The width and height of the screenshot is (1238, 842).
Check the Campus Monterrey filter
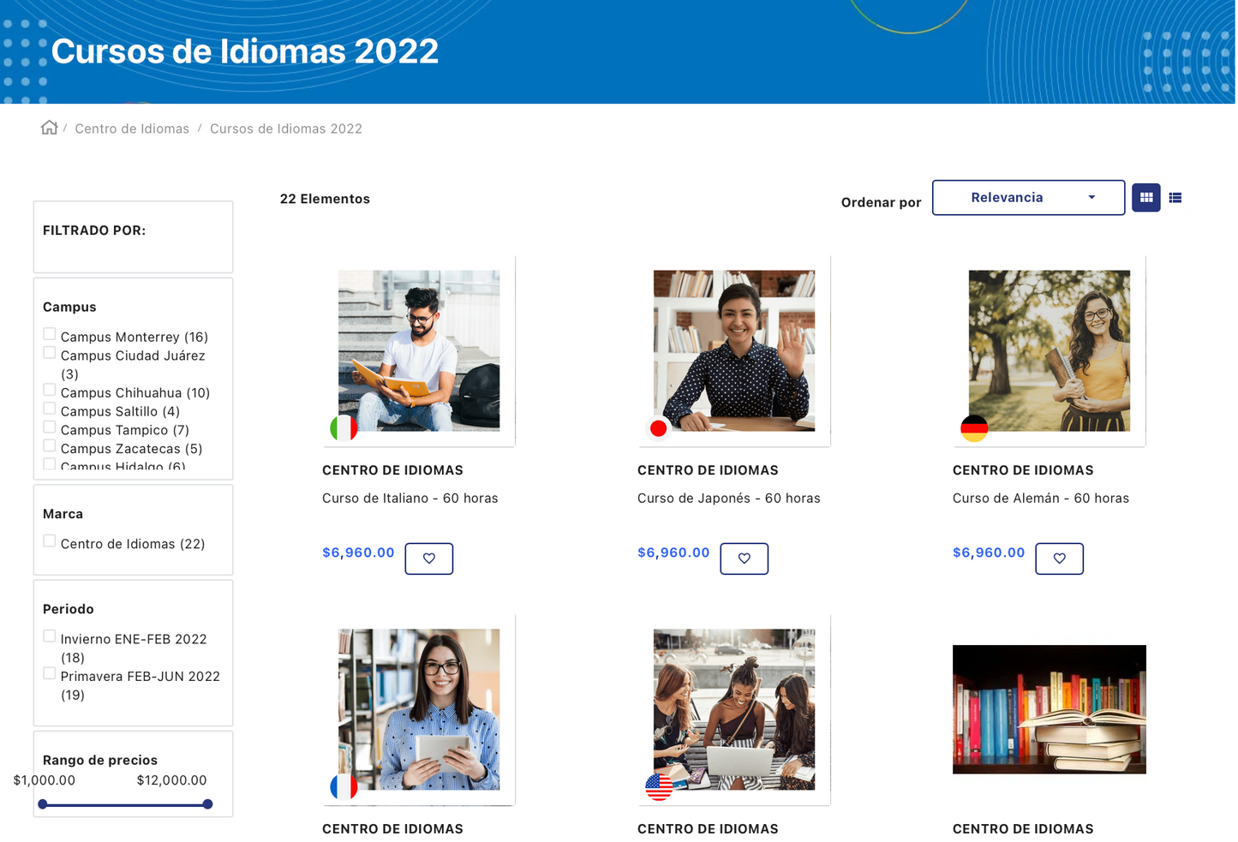pyautogui.click(x=49, y=333)
